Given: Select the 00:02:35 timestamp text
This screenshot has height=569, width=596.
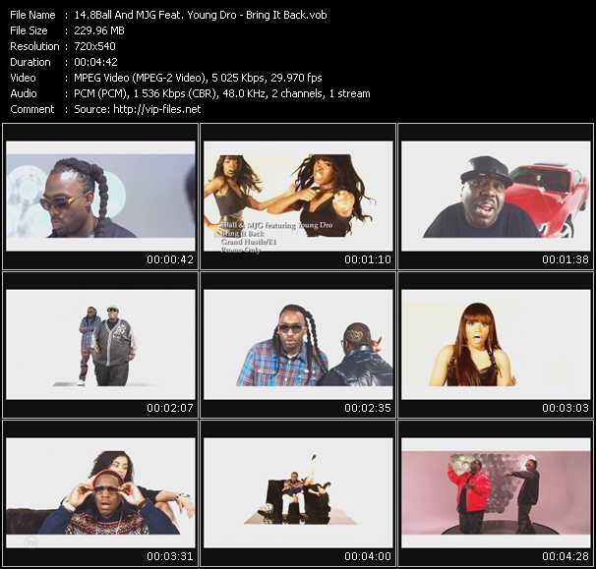Looking at the screenshot, I should tap(368, 408).
